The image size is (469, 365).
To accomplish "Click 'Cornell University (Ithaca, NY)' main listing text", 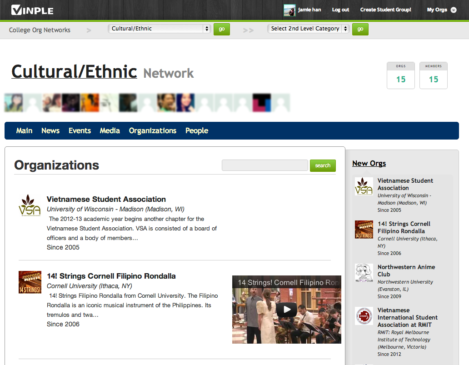I will point(90,286).
